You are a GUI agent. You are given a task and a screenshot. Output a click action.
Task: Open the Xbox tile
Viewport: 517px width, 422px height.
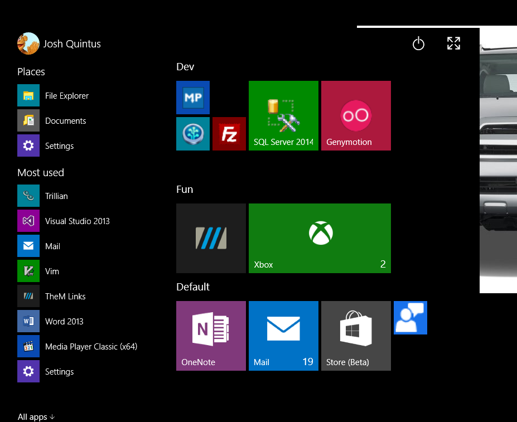(x=320, y=239)
